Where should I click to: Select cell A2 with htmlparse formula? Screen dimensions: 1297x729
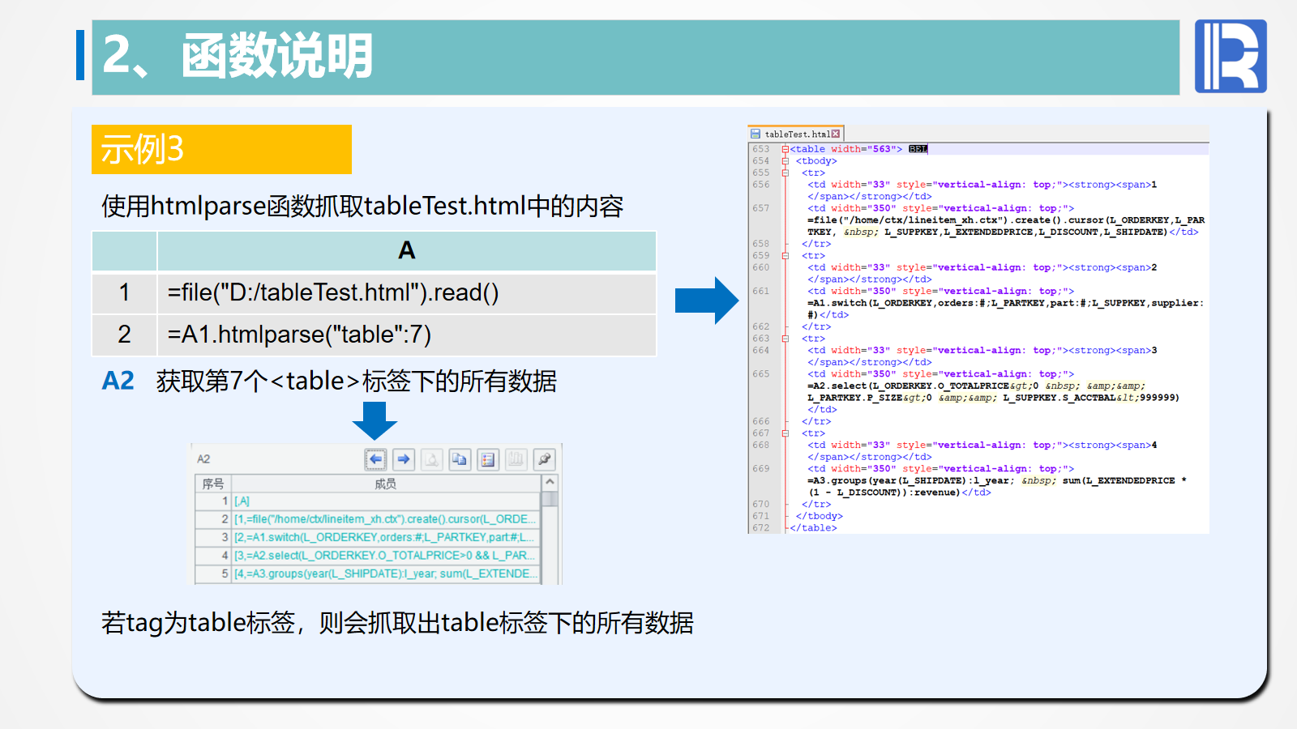point(405,335)
